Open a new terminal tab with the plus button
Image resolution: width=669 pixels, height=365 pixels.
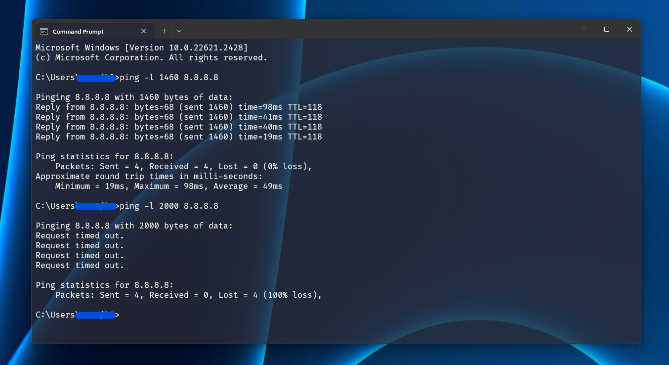point(165,31)
